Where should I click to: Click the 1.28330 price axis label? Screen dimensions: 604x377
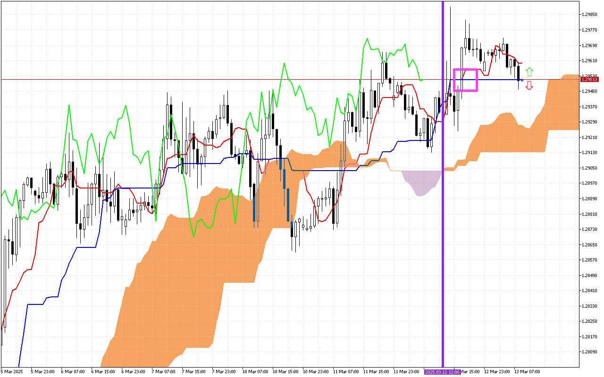(x=590, y=306)
